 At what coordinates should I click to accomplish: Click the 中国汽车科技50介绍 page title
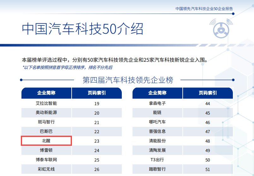(82, 29)
